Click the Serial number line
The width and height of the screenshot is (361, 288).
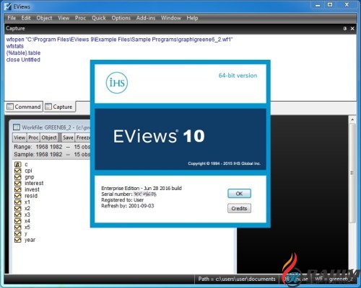pos(129,194)
